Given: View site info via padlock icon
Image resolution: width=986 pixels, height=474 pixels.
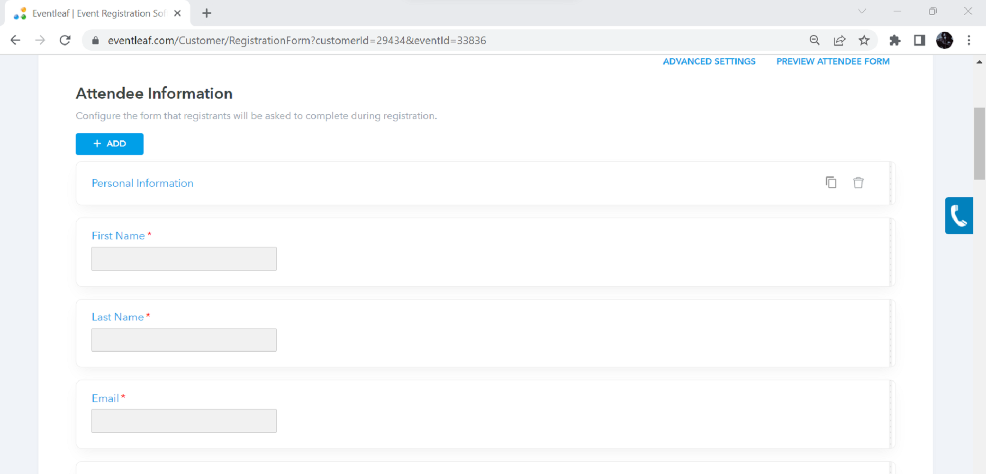Looking at the screenshot, I should click(95, 40).
